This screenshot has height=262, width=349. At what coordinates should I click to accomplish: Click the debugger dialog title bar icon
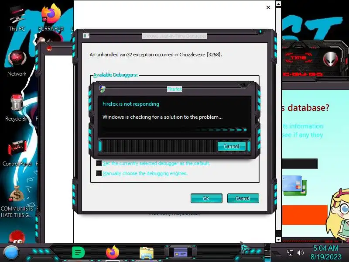click(x=86, y=36)
